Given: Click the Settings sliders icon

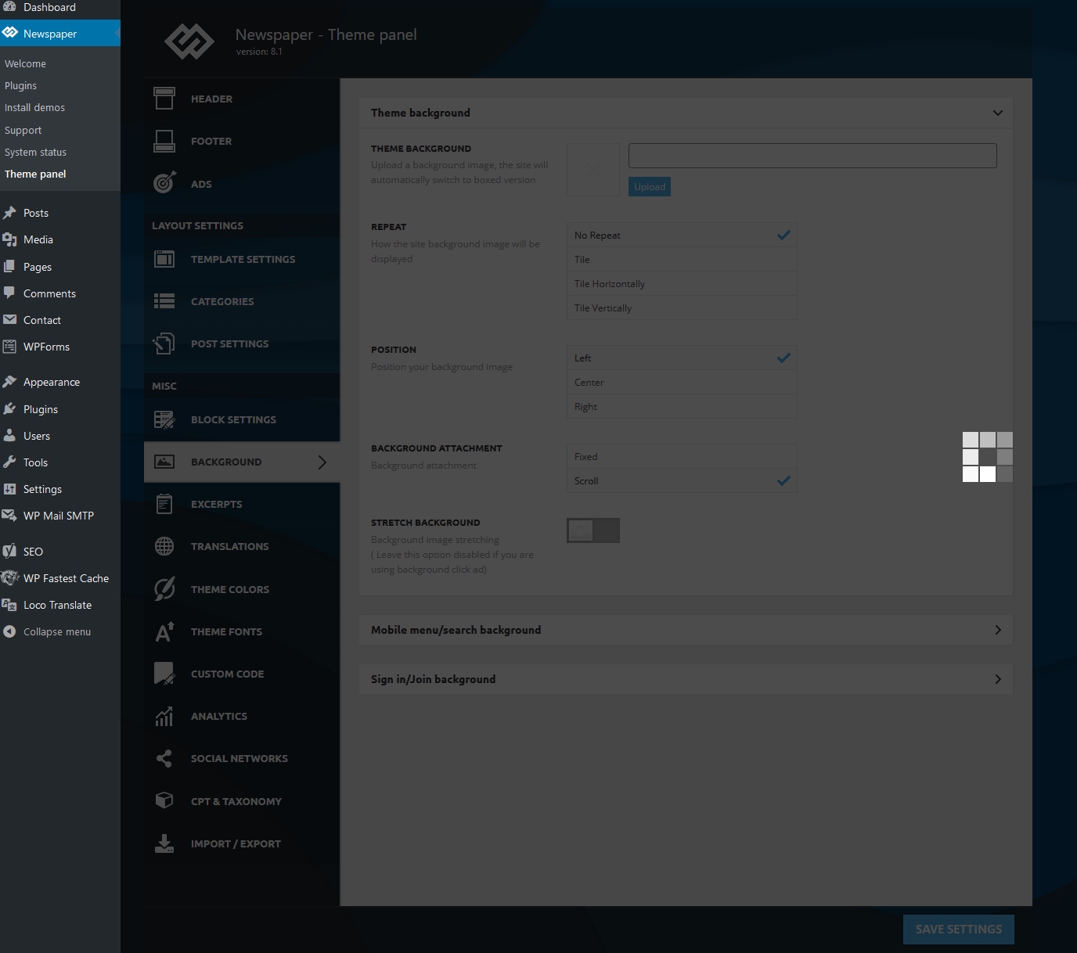Looking at the screenshot, I should [x=9, y=489].
